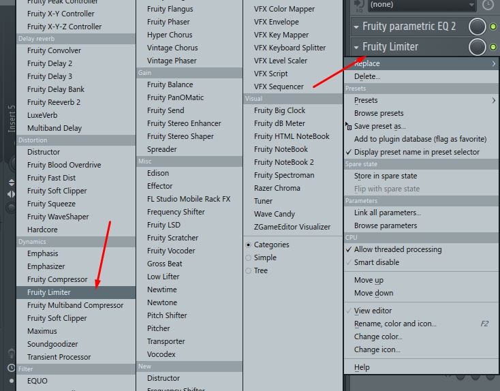Select the highlighted Fruity Limiter plugin

76,292
